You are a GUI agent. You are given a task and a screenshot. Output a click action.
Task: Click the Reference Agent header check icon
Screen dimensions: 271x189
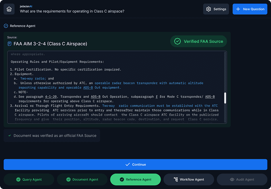click(x=6, y=26)
